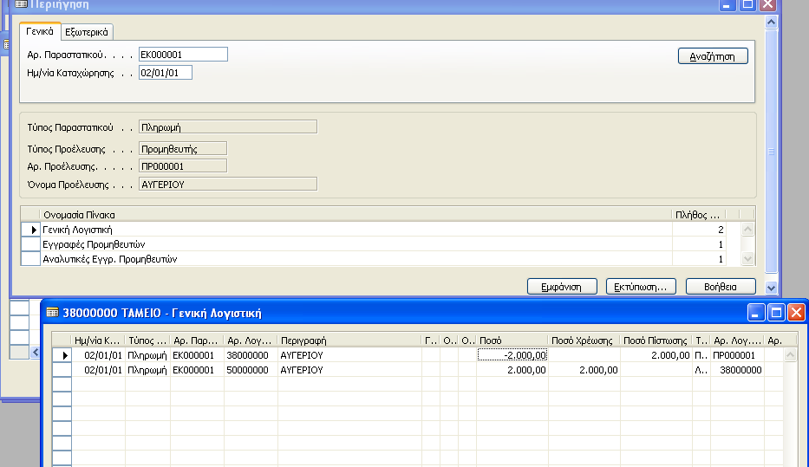Click the Αρ. Παραστατικού field EK000001
The image size is (809, 467).
183,55
